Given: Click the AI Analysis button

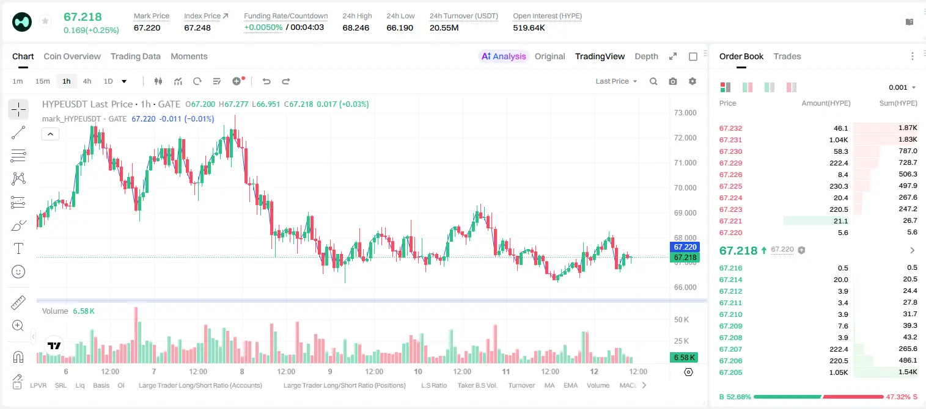Looking at the screenshot, I should [503, 56].
